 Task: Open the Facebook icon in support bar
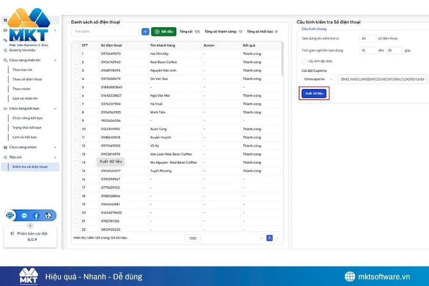(36, 215)
